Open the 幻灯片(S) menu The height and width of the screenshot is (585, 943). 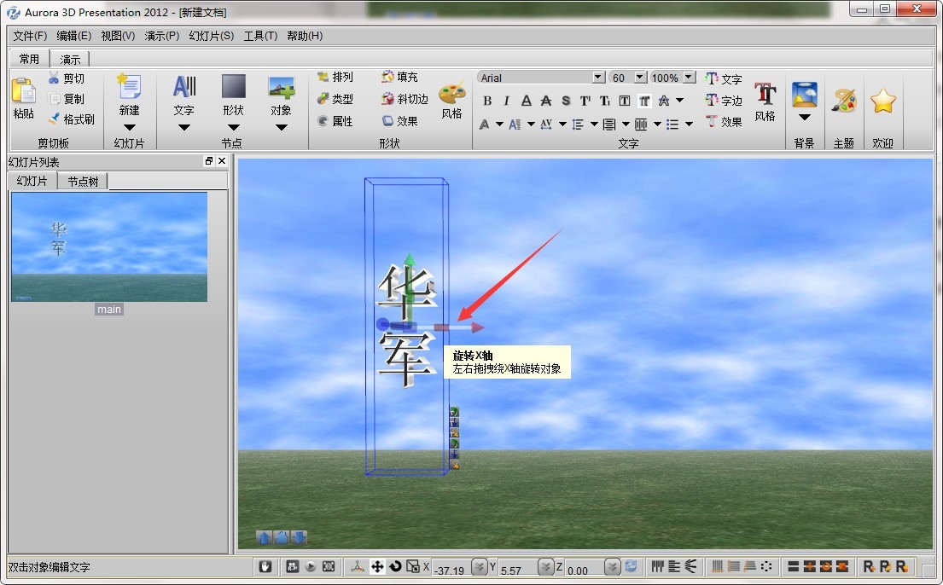211,36
